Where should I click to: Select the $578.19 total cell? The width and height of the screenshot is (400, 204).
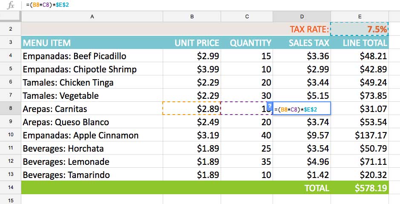pos(360,188)
